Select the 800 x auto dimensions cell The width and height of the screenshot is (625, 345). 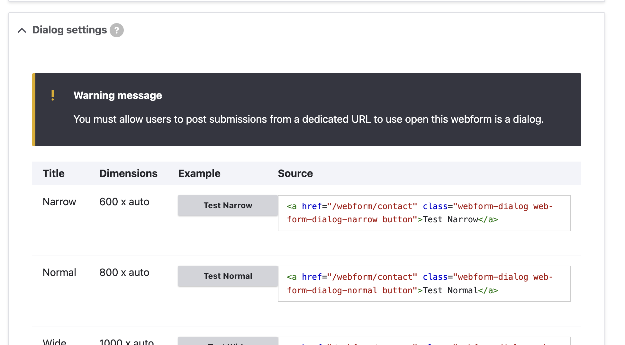(x=124, y=272)
